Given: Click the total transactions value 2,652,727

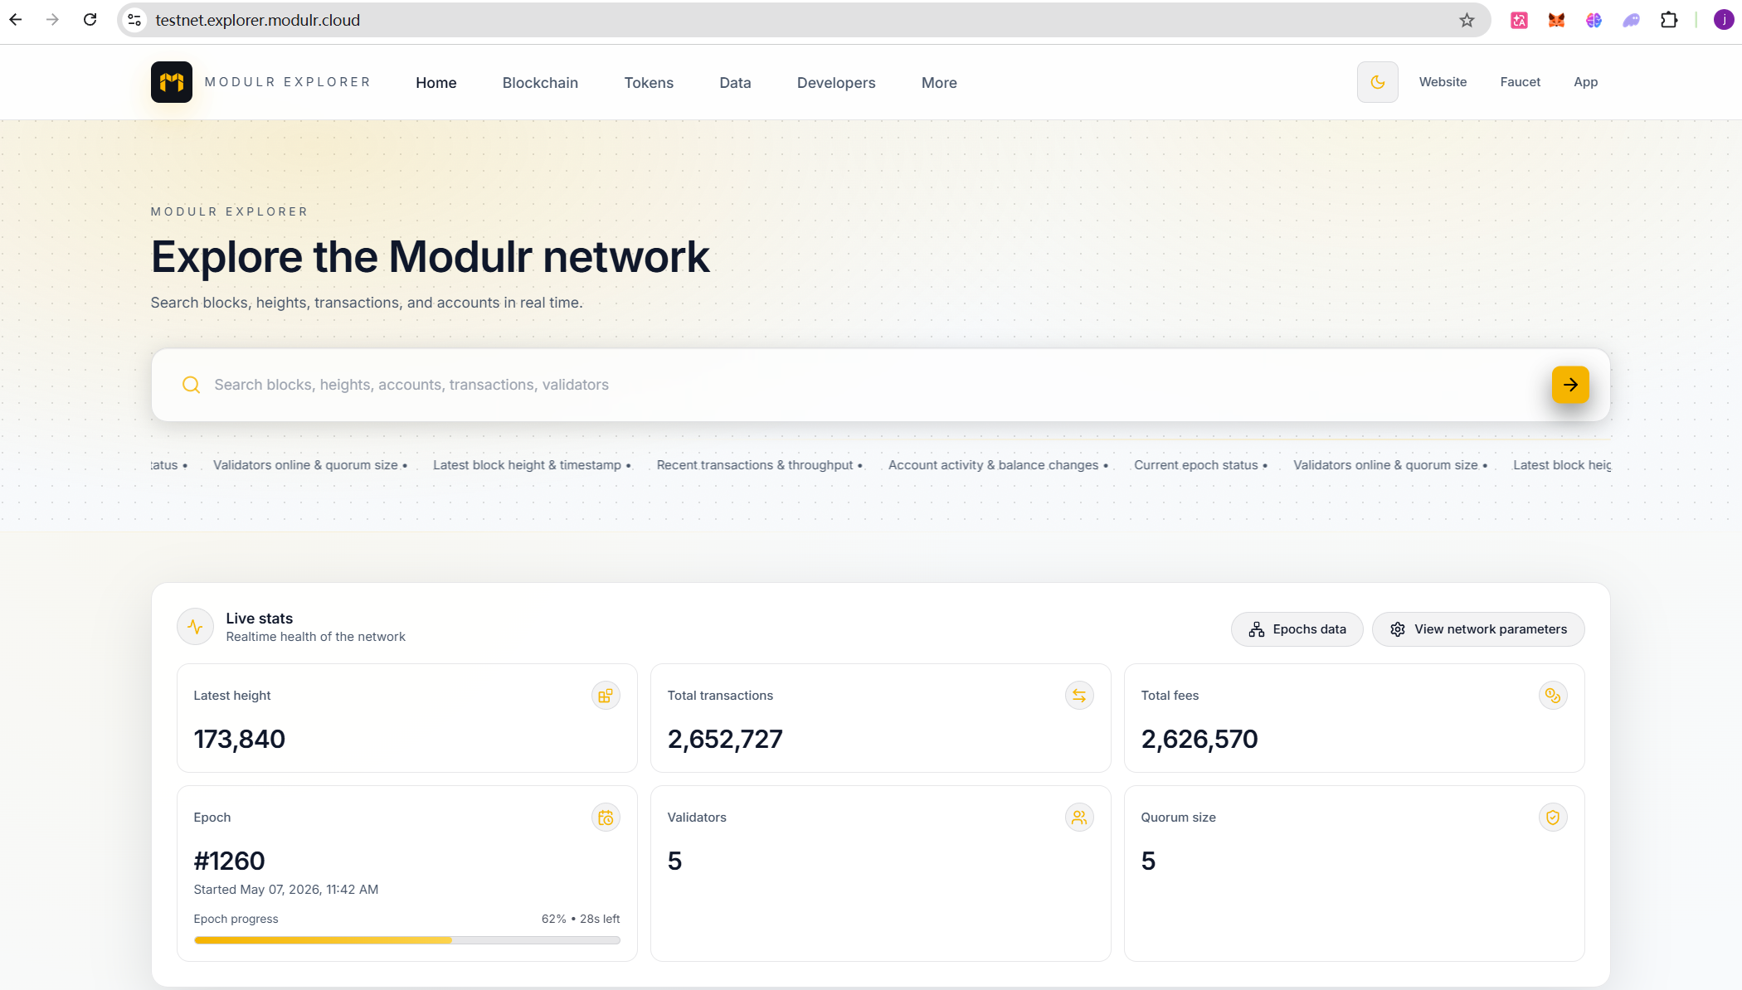Looking at the screenshot, I should click(x=725, y=739).
